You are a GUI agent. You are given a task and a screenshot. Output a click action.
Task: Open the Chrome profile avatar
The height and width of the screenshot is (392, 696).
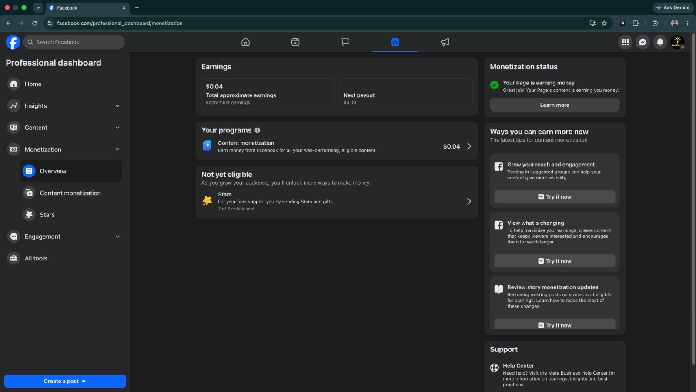[675, 23]
